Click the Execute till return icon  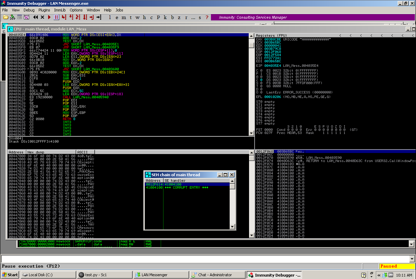pos(92,17)
